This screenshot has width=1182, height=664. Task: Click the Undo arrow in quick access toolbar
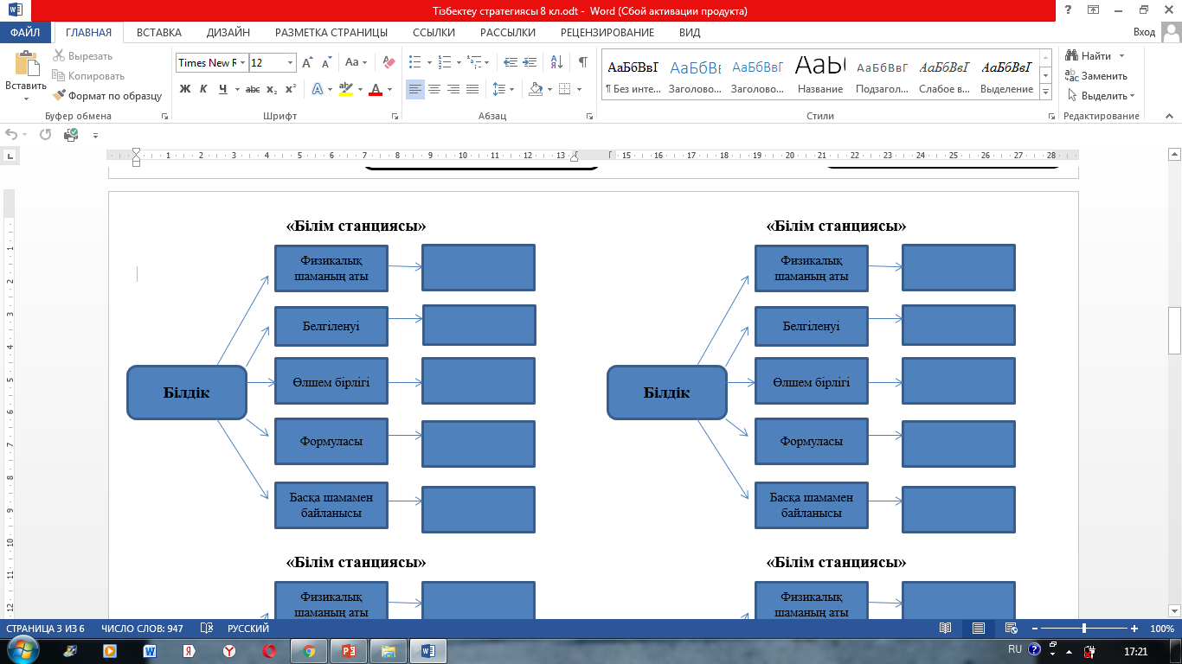coord(11,134)
